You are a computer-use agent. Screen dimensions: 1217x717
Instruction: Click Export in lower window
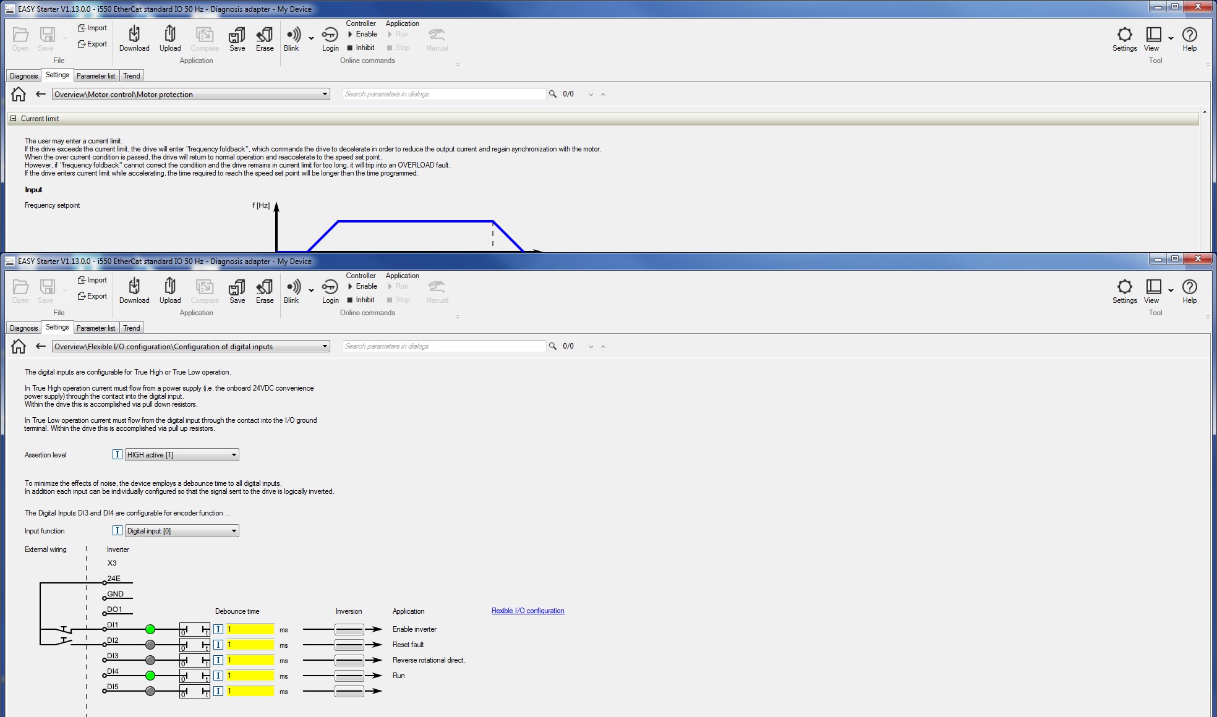click(x=92, y=296)
